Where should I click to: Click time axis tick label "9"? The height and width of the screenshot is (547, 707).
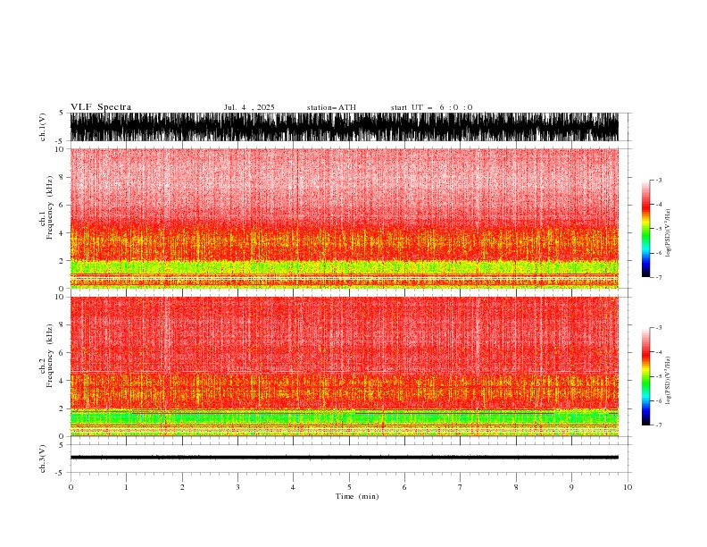(x=571, y=487)
